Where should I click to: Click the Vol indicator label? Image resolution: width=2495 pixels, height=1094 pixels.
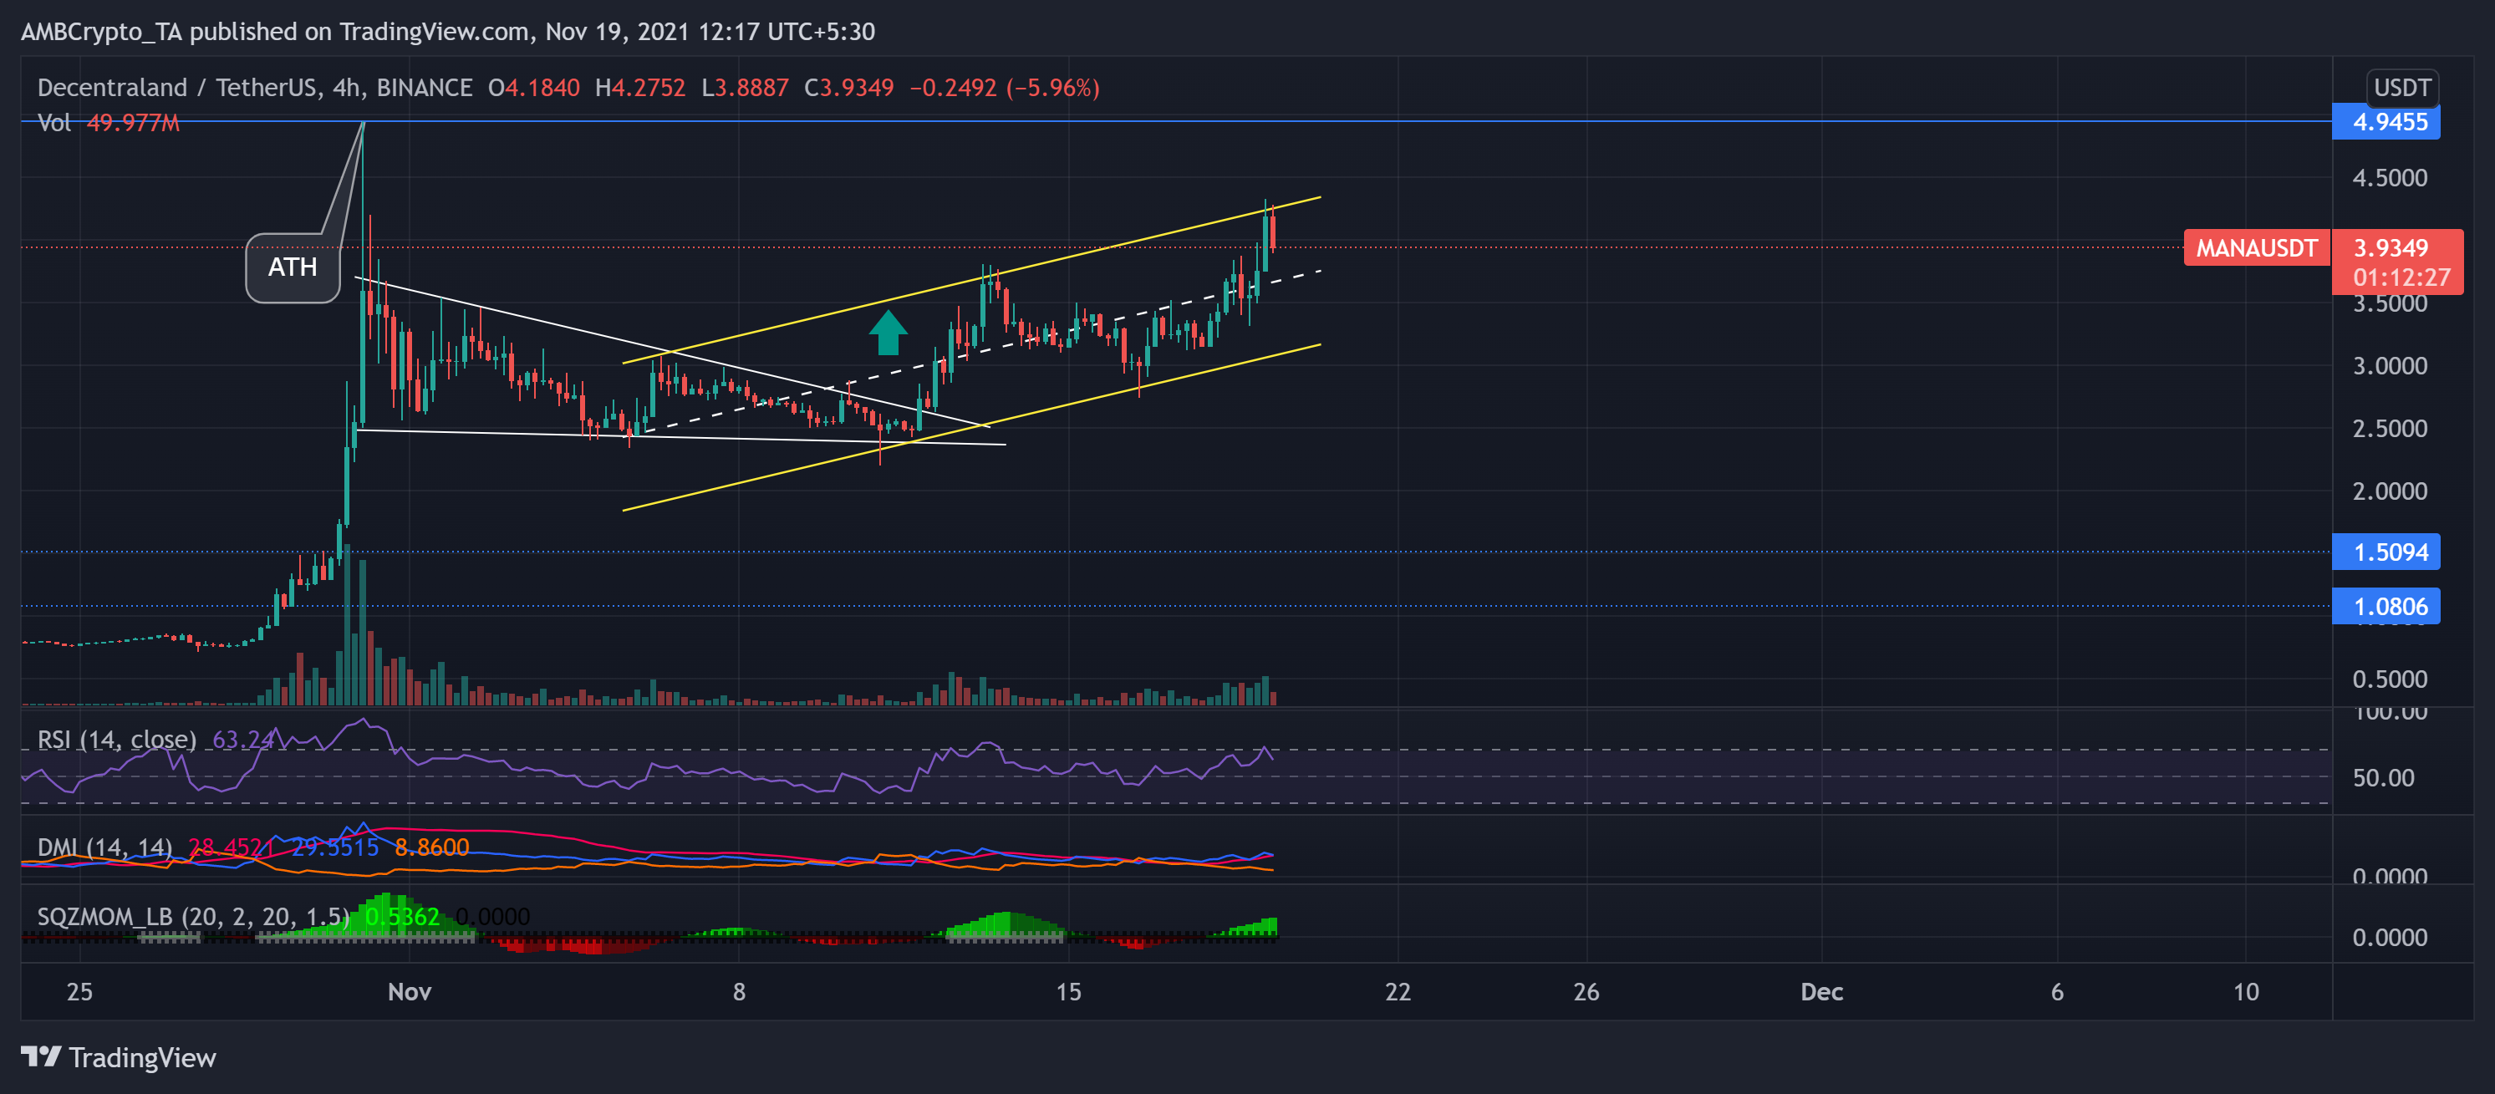pyautogui.click(x=54, y=123)
